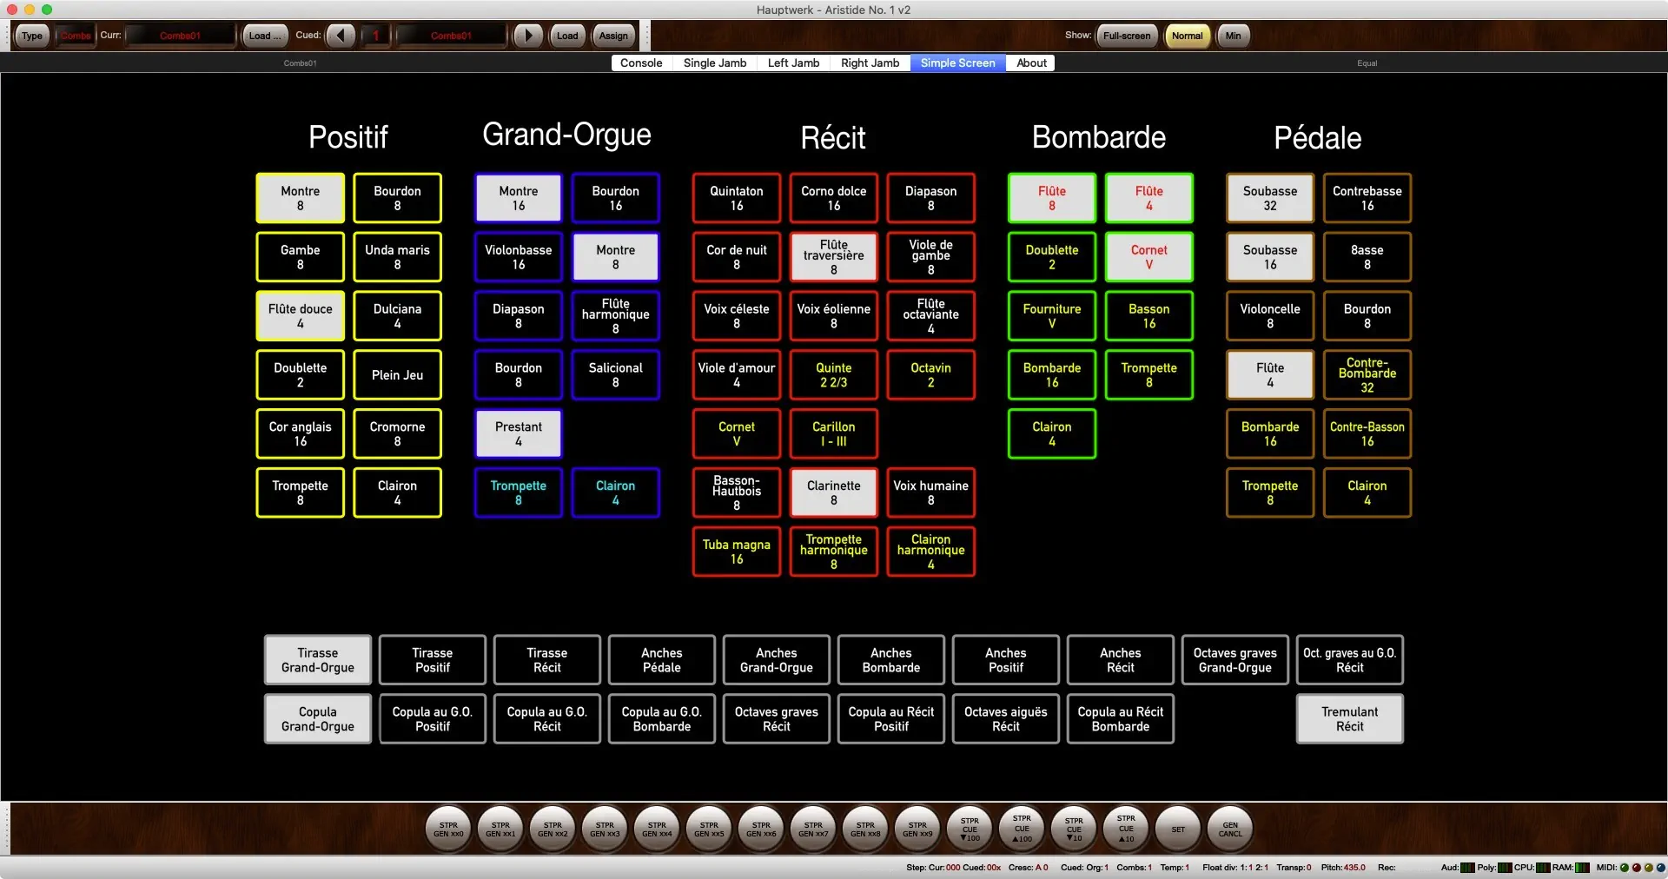Screen dimensions: 1668x879
Task: Click the next cued combination arrow
Action: click(527, 36)
